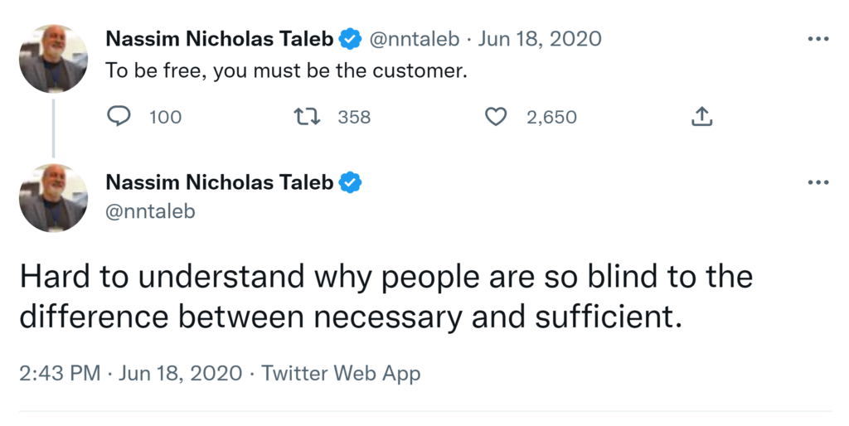Image resolution: width=849 pixels, height=426 pixels.
Task: Click the reply speech bubble icon
Action: click(x=119, y=117)
